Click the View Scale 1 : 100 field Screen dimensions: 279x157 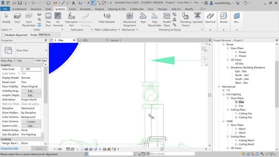[31, 69]
